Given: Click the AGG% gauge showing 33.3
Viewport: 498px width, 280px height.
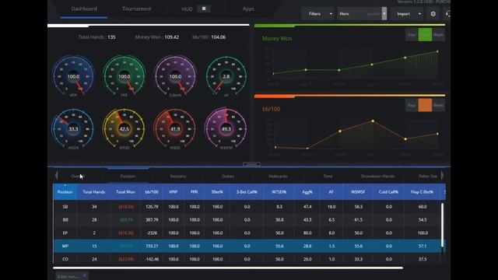Looking at the screenshot, I should point(73,128).
